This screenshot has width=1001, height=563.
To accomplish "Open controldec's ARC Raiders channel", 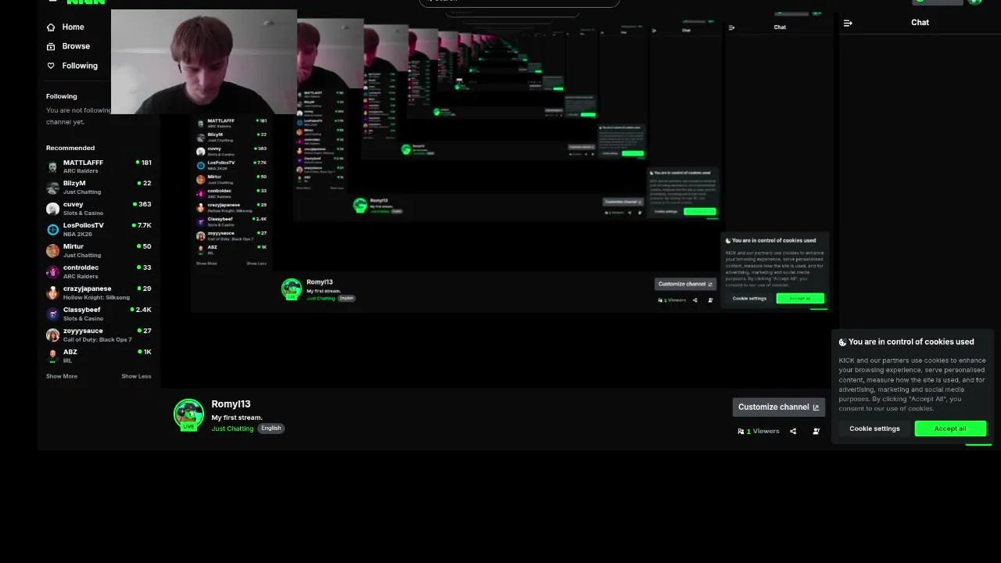I will [x=99, y=271].
